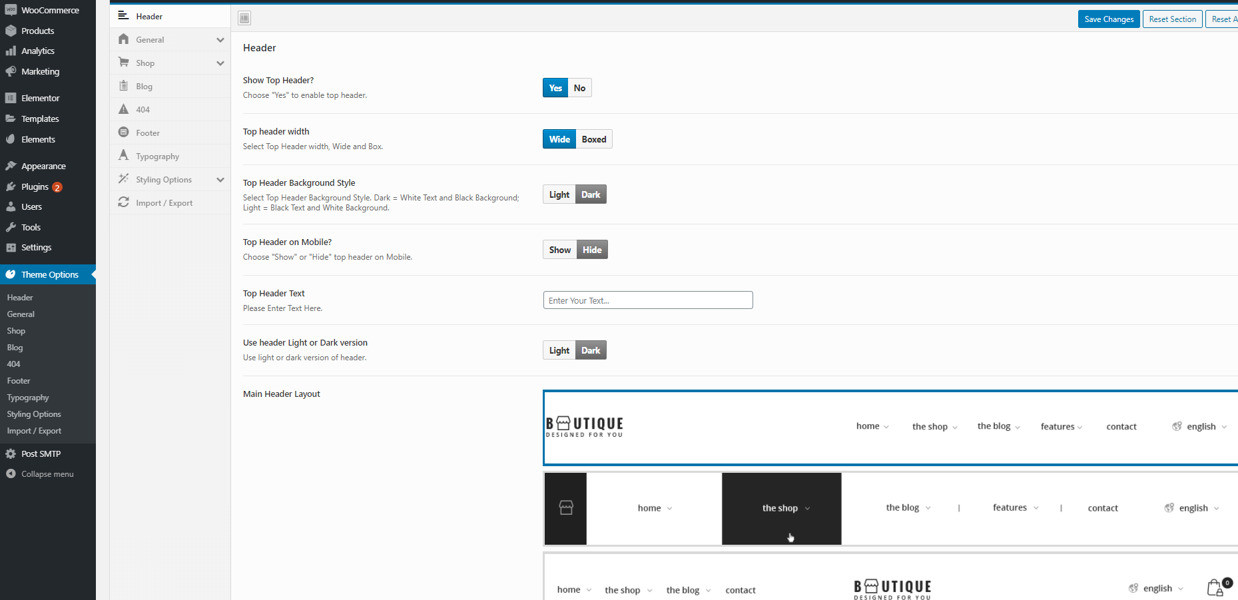
Task: Click the Settings sliders icon
Action: point(11,247)
